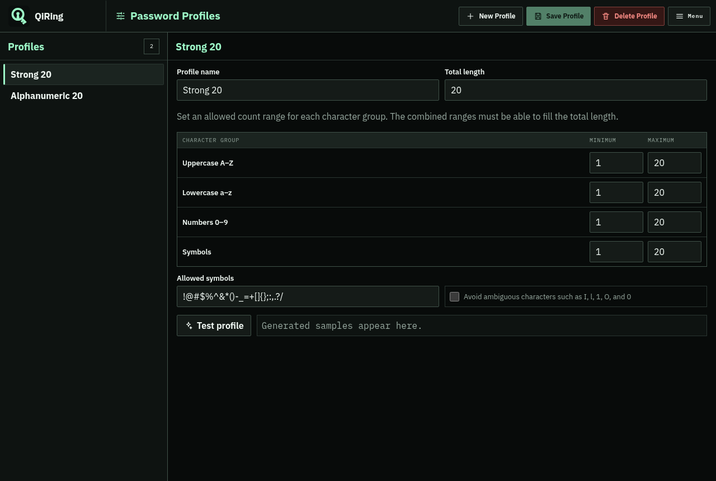
Task: Click the generated samples output box
Action: coord(482,326)
